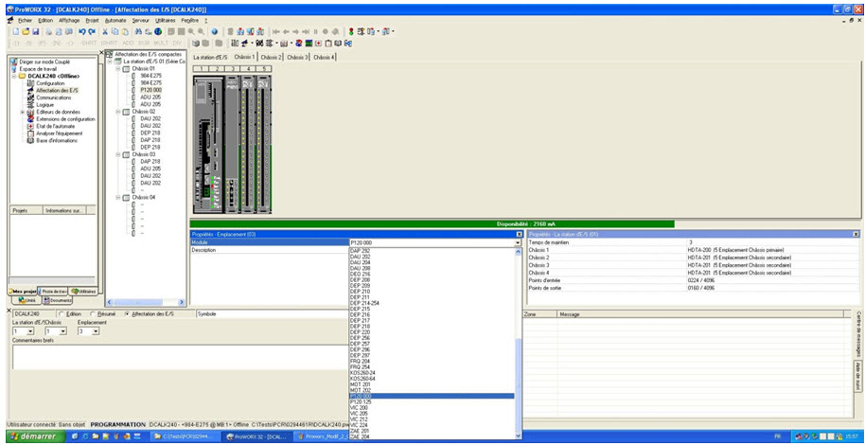Click the Copy toolbar icon
This screenshot has width=865, height=445.
[115, 32]
